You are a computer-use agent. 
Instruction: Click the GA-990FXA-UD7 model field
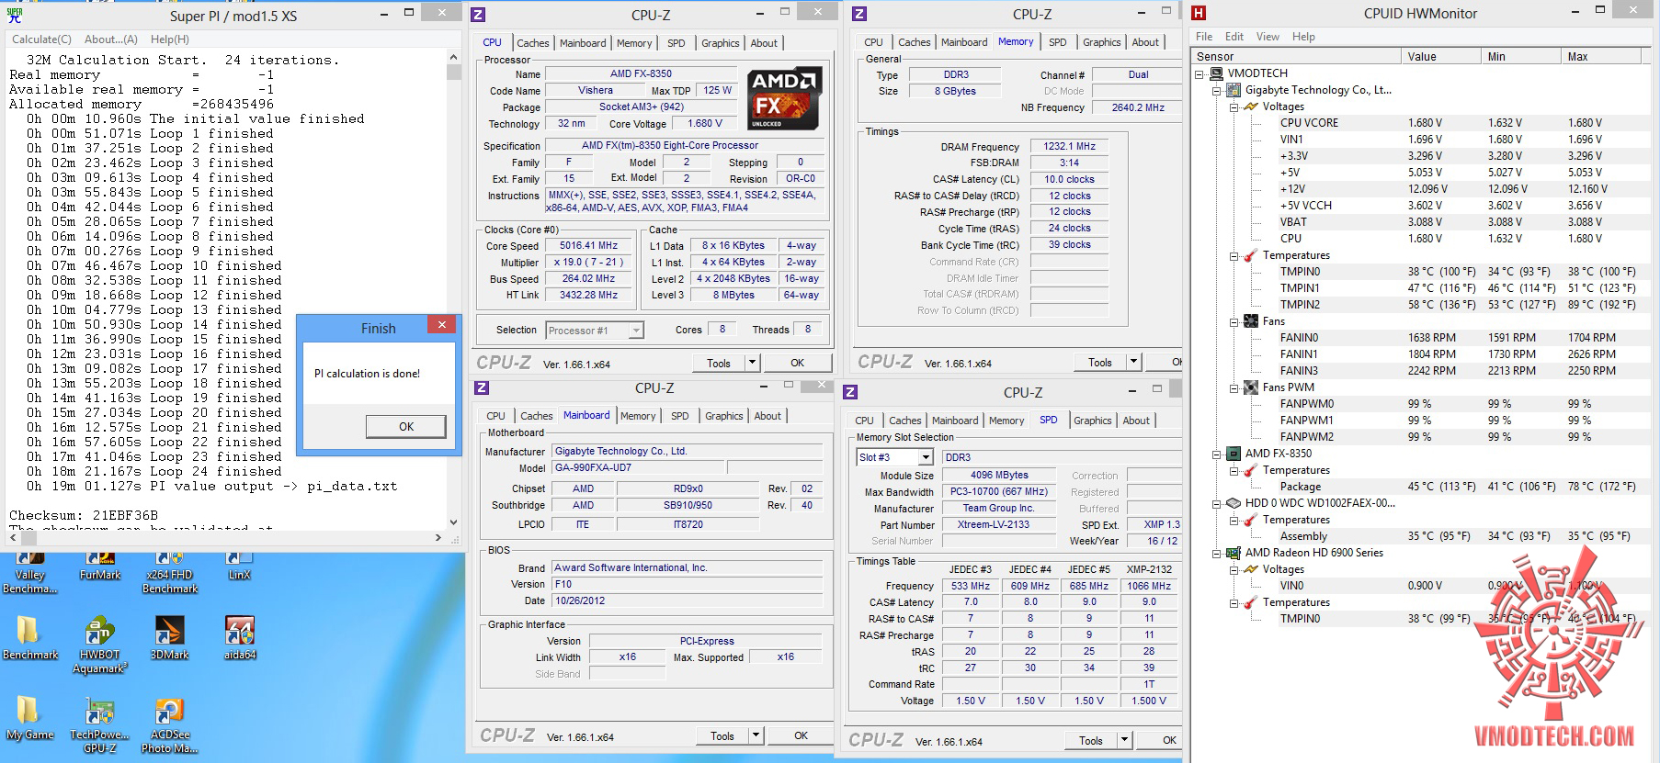(x=639, y=468)
